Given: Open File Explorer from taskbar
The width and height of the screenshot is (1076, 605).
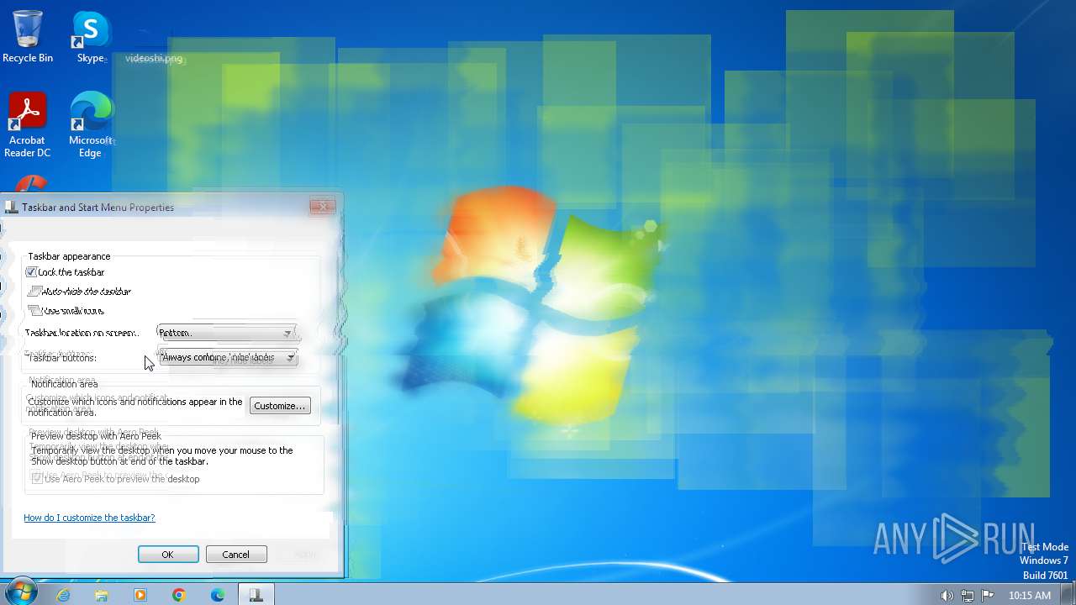Looking at the screenshot, I should tap(102, 595).
